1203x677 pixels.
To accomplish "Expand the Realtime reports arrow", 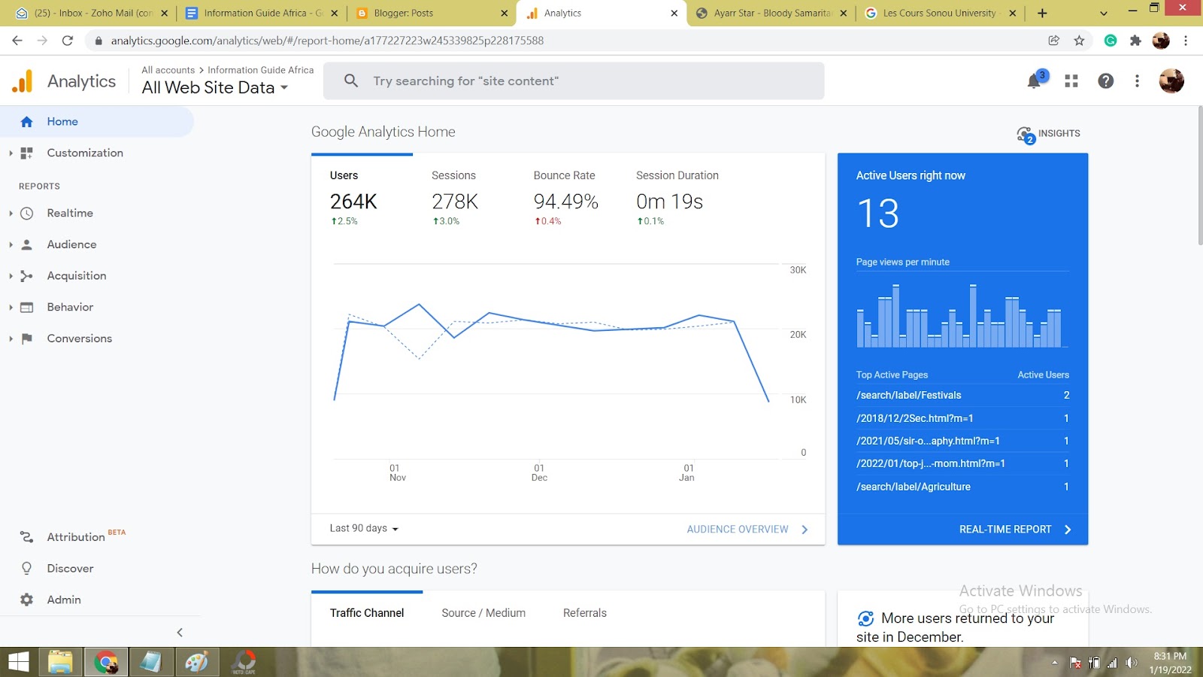I will click(x=11, y=214).
